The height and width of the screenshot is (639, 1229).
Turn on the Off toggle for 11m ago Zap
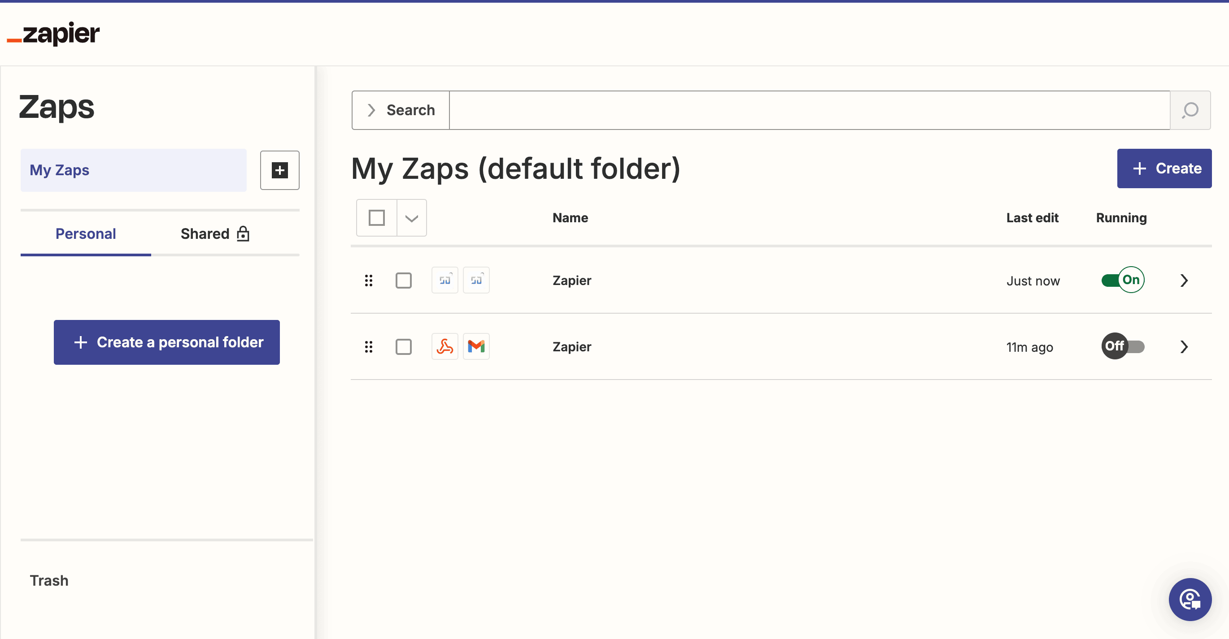click(1123, 346)
